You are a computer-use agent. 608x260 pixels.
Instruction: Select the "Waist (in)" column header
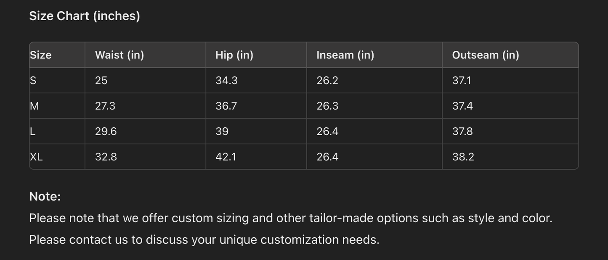click(x=119, y=55)
